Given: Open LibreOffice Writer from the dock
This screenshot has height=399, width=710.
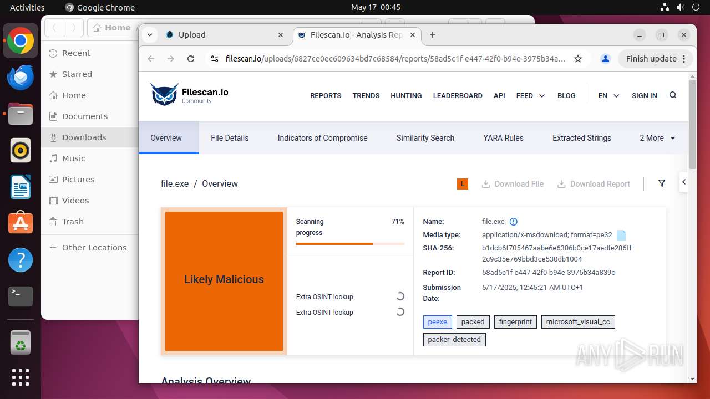Looking at the screenshot, I should click(x=21, y=187).
